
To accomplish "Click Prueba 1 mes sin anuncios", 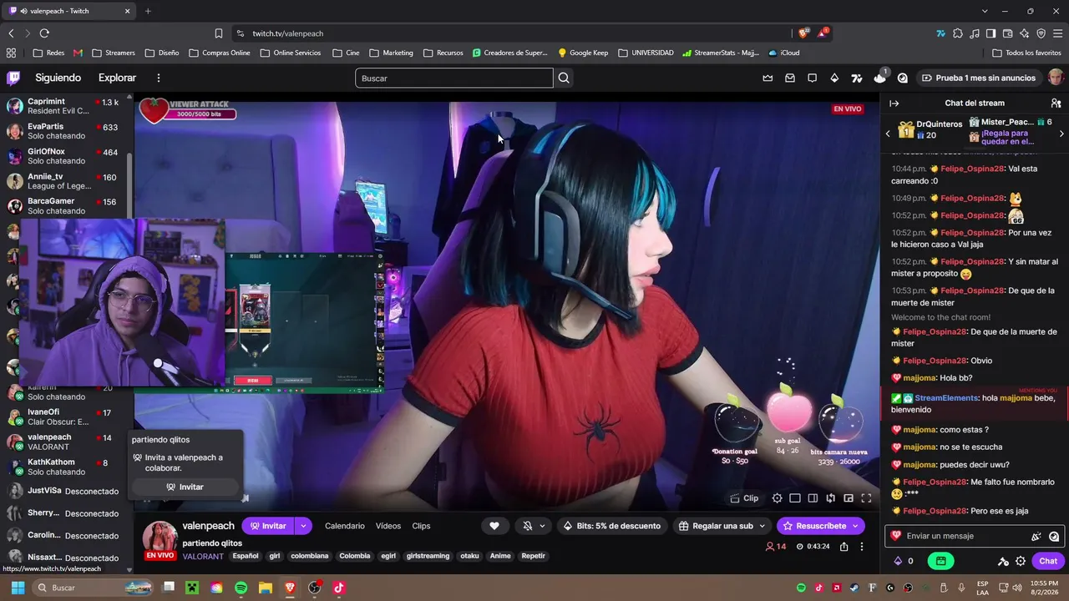I will (979, 78).
